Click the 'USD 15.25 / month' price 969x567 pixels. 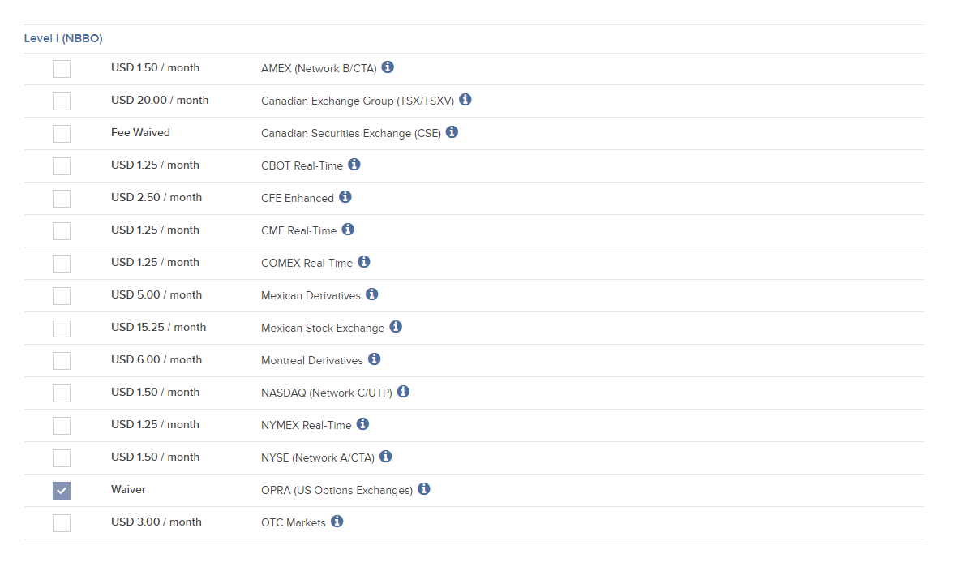(x=158, y=327)
